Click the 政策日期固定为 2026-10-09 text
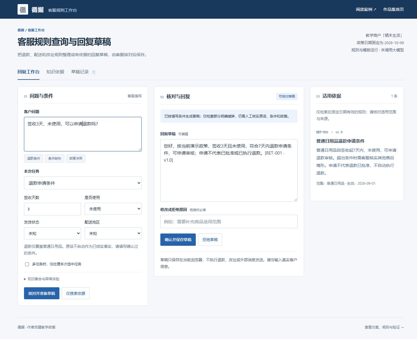417x339 pixels. [380, 43]
